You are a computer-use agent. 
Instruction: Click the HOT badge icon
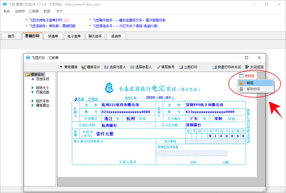pos(67,20)
